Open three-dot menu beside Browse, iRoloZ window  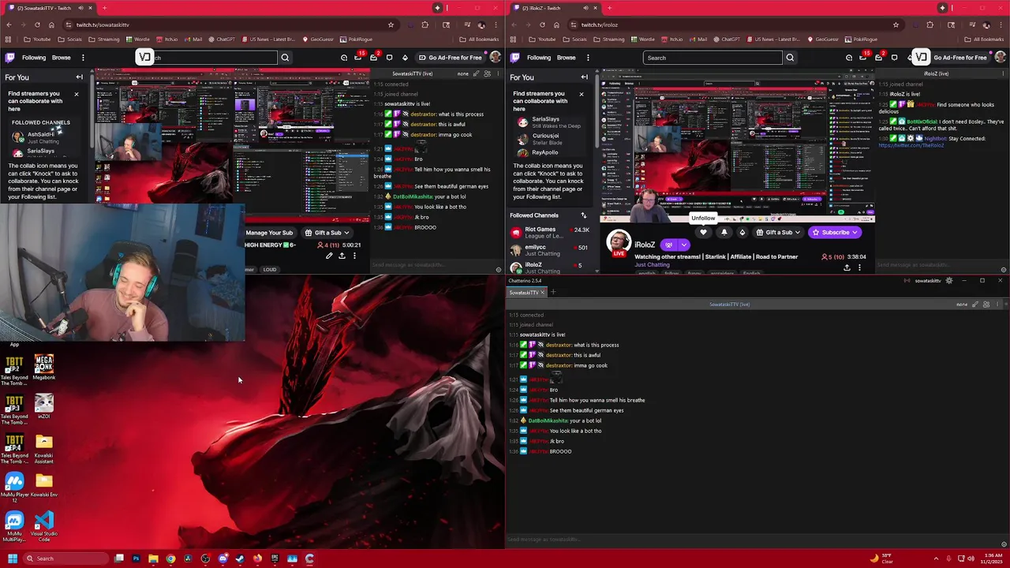click(x=587, y=58)
